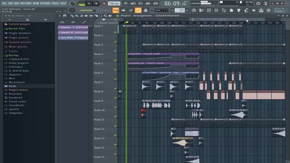Select the Mute tool speaker icon
Screen dimensions: 290x163
pos(87,16)
